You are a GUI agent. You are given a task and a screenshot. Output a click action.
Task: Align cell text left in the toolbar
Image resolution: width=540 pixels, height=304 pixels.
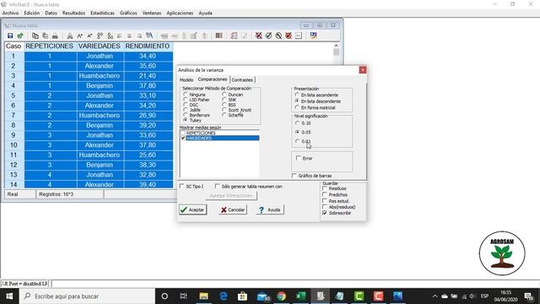120,35
